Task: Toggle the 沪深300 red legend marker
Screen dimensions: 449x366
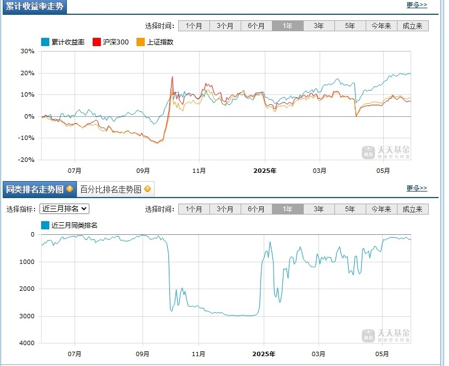Action: pyautogui.click(x=97, y=42)
